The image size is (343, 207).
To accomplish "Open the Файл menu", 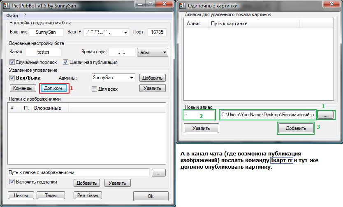I will point(13,15).
